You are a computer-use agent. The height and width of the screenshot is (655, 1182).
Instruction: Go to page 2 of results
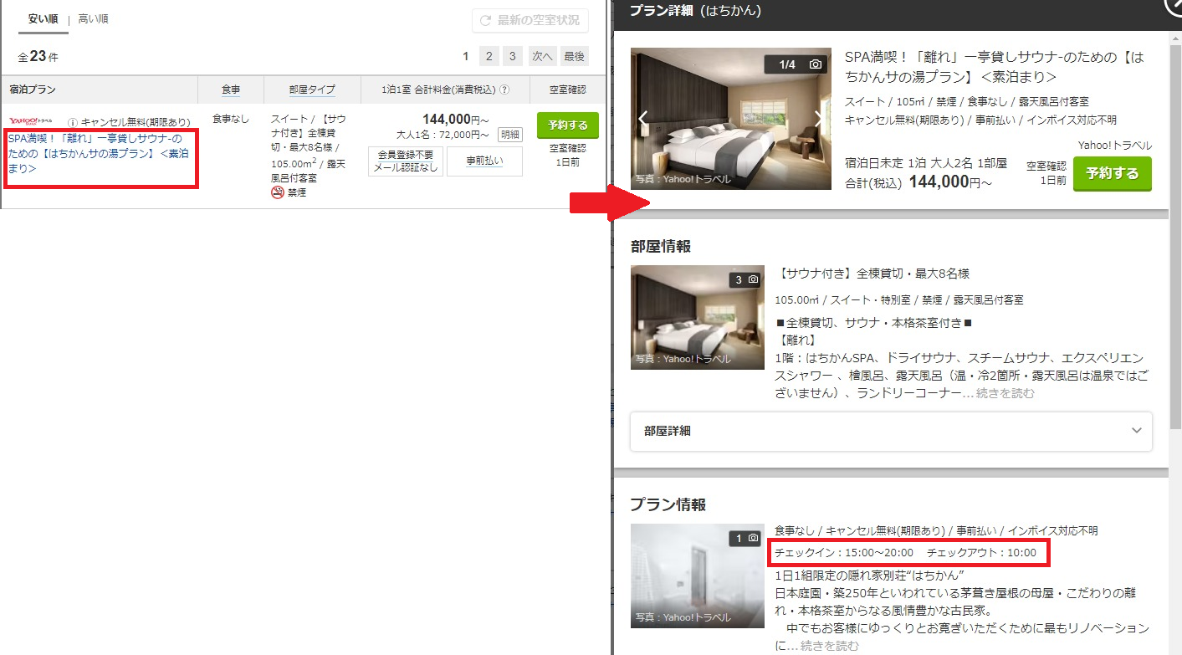point(489,56)
